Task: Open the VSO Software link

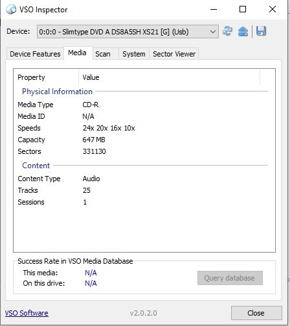Action: (27, 313)
